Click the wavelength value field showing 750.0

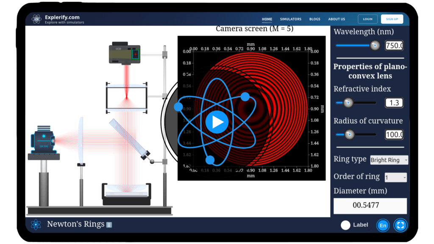(394, 45)
